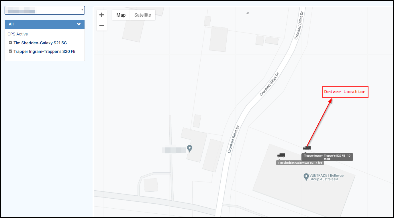Click the GPS Active heading
The height and width of the screenshot is (218, 394).
point(18,34)
